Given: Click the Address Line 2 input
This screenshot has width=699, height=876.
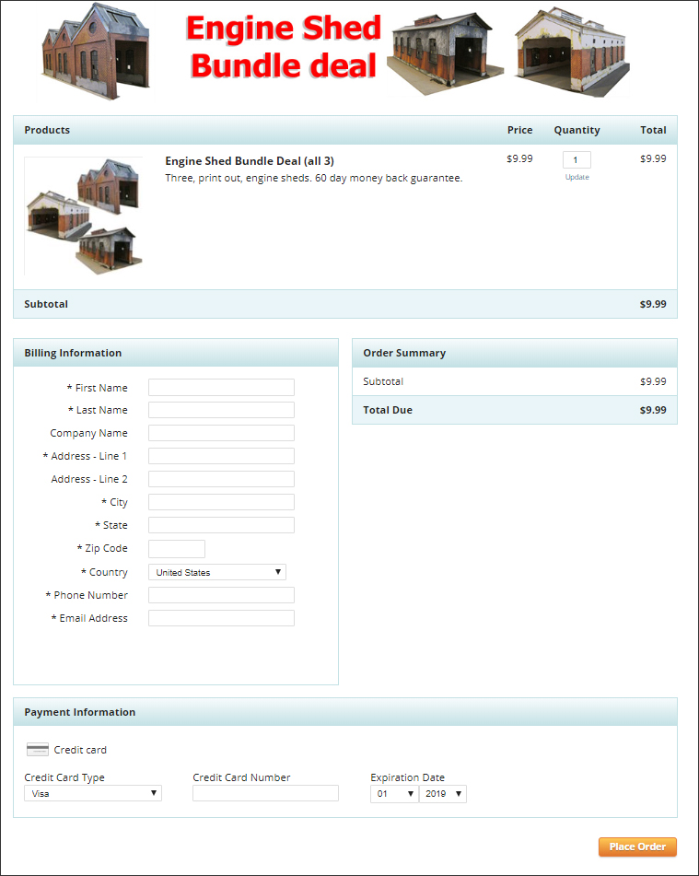Looking at the screenshot, I should pyautogui.click(x=221, y=479).
